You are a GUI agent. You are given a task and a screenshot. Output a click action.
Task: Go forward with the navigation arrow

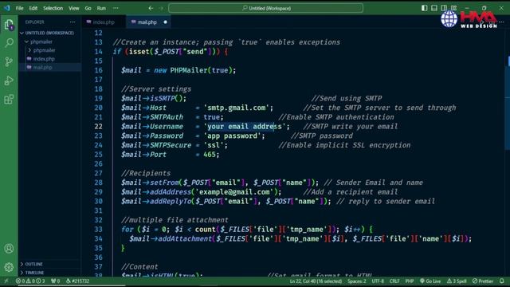pos(161,8)
